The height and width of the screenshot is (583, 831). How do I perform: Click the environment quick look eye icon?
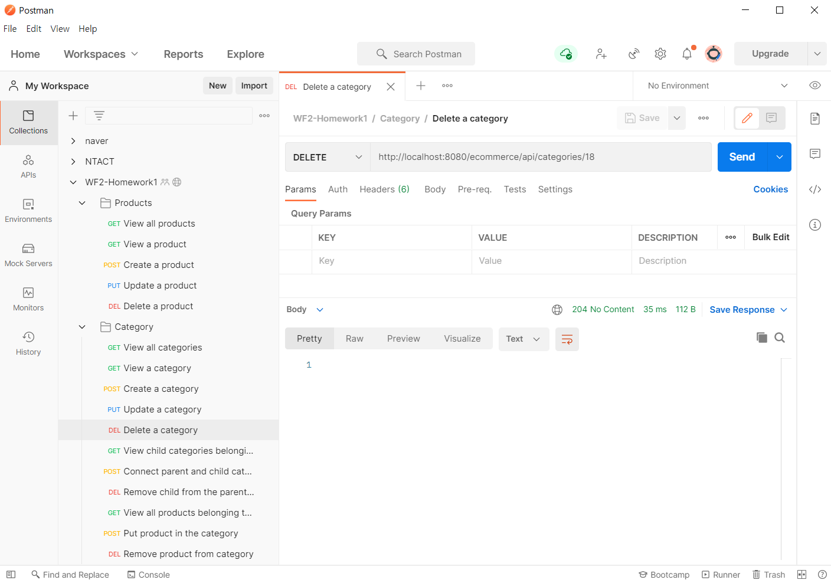point(815,86)
